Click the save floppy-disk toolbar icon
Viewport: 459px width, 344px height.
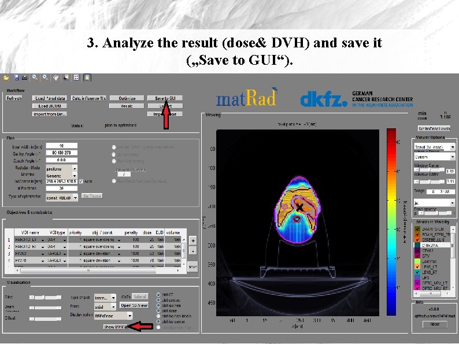17,78
